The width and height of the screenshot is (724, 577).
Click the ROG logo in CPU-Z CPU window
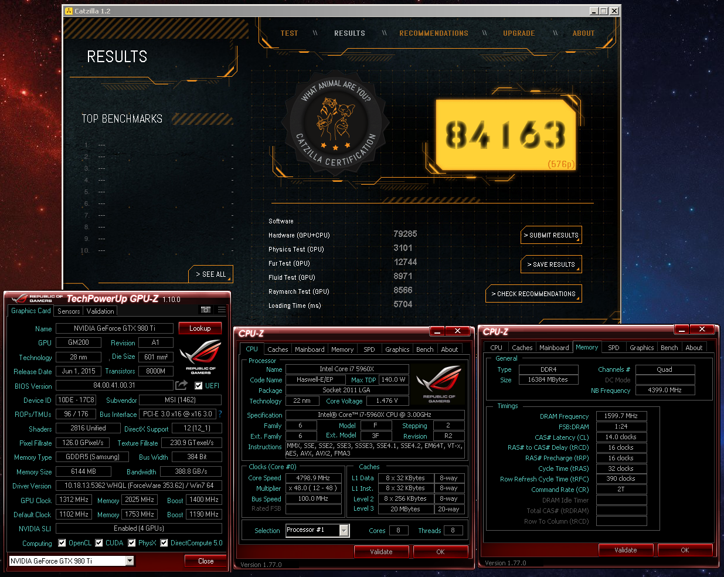(439, 384)
